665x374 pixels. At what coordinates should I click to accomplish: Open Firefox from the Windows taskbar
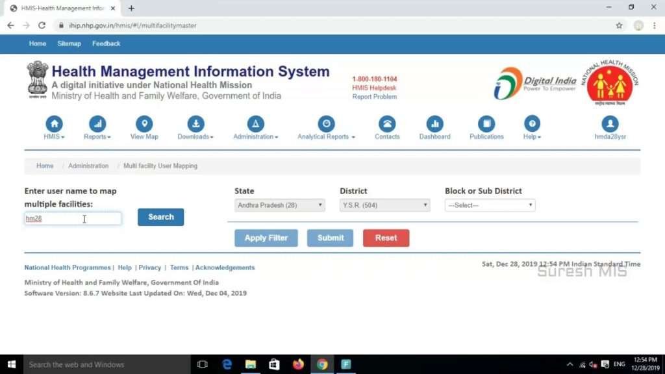(x=298, y=364)
